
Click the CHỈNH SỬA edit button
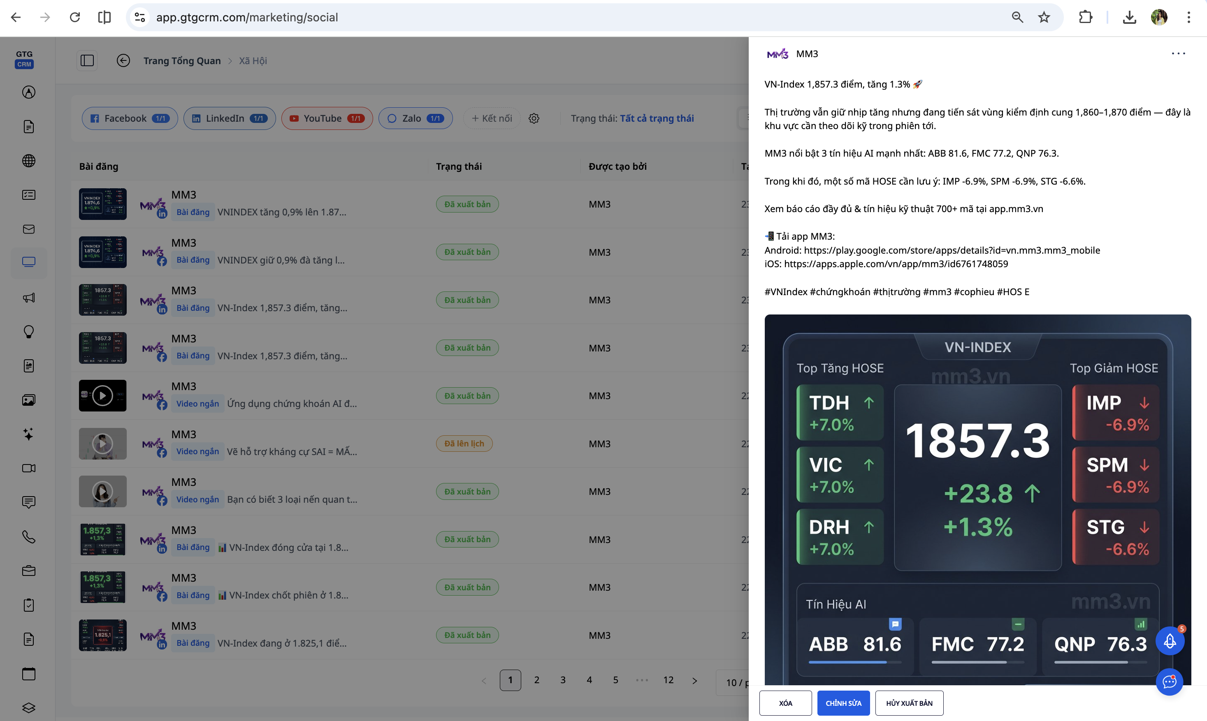pyautogui.click(x=843, y=703)
